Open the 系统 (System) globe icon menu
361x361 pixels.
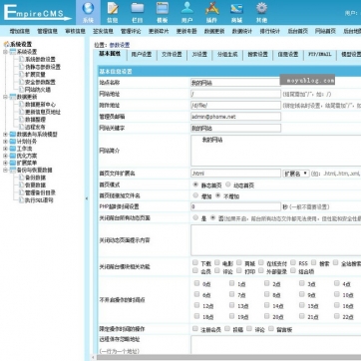click(88, 12)
